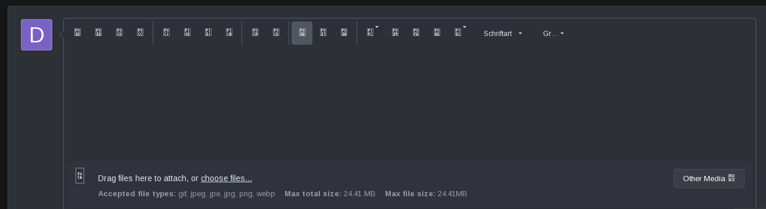
Task: Expand the truncated Gr… size dropdown
Action: pyautogui.click(x=553, y=34)
